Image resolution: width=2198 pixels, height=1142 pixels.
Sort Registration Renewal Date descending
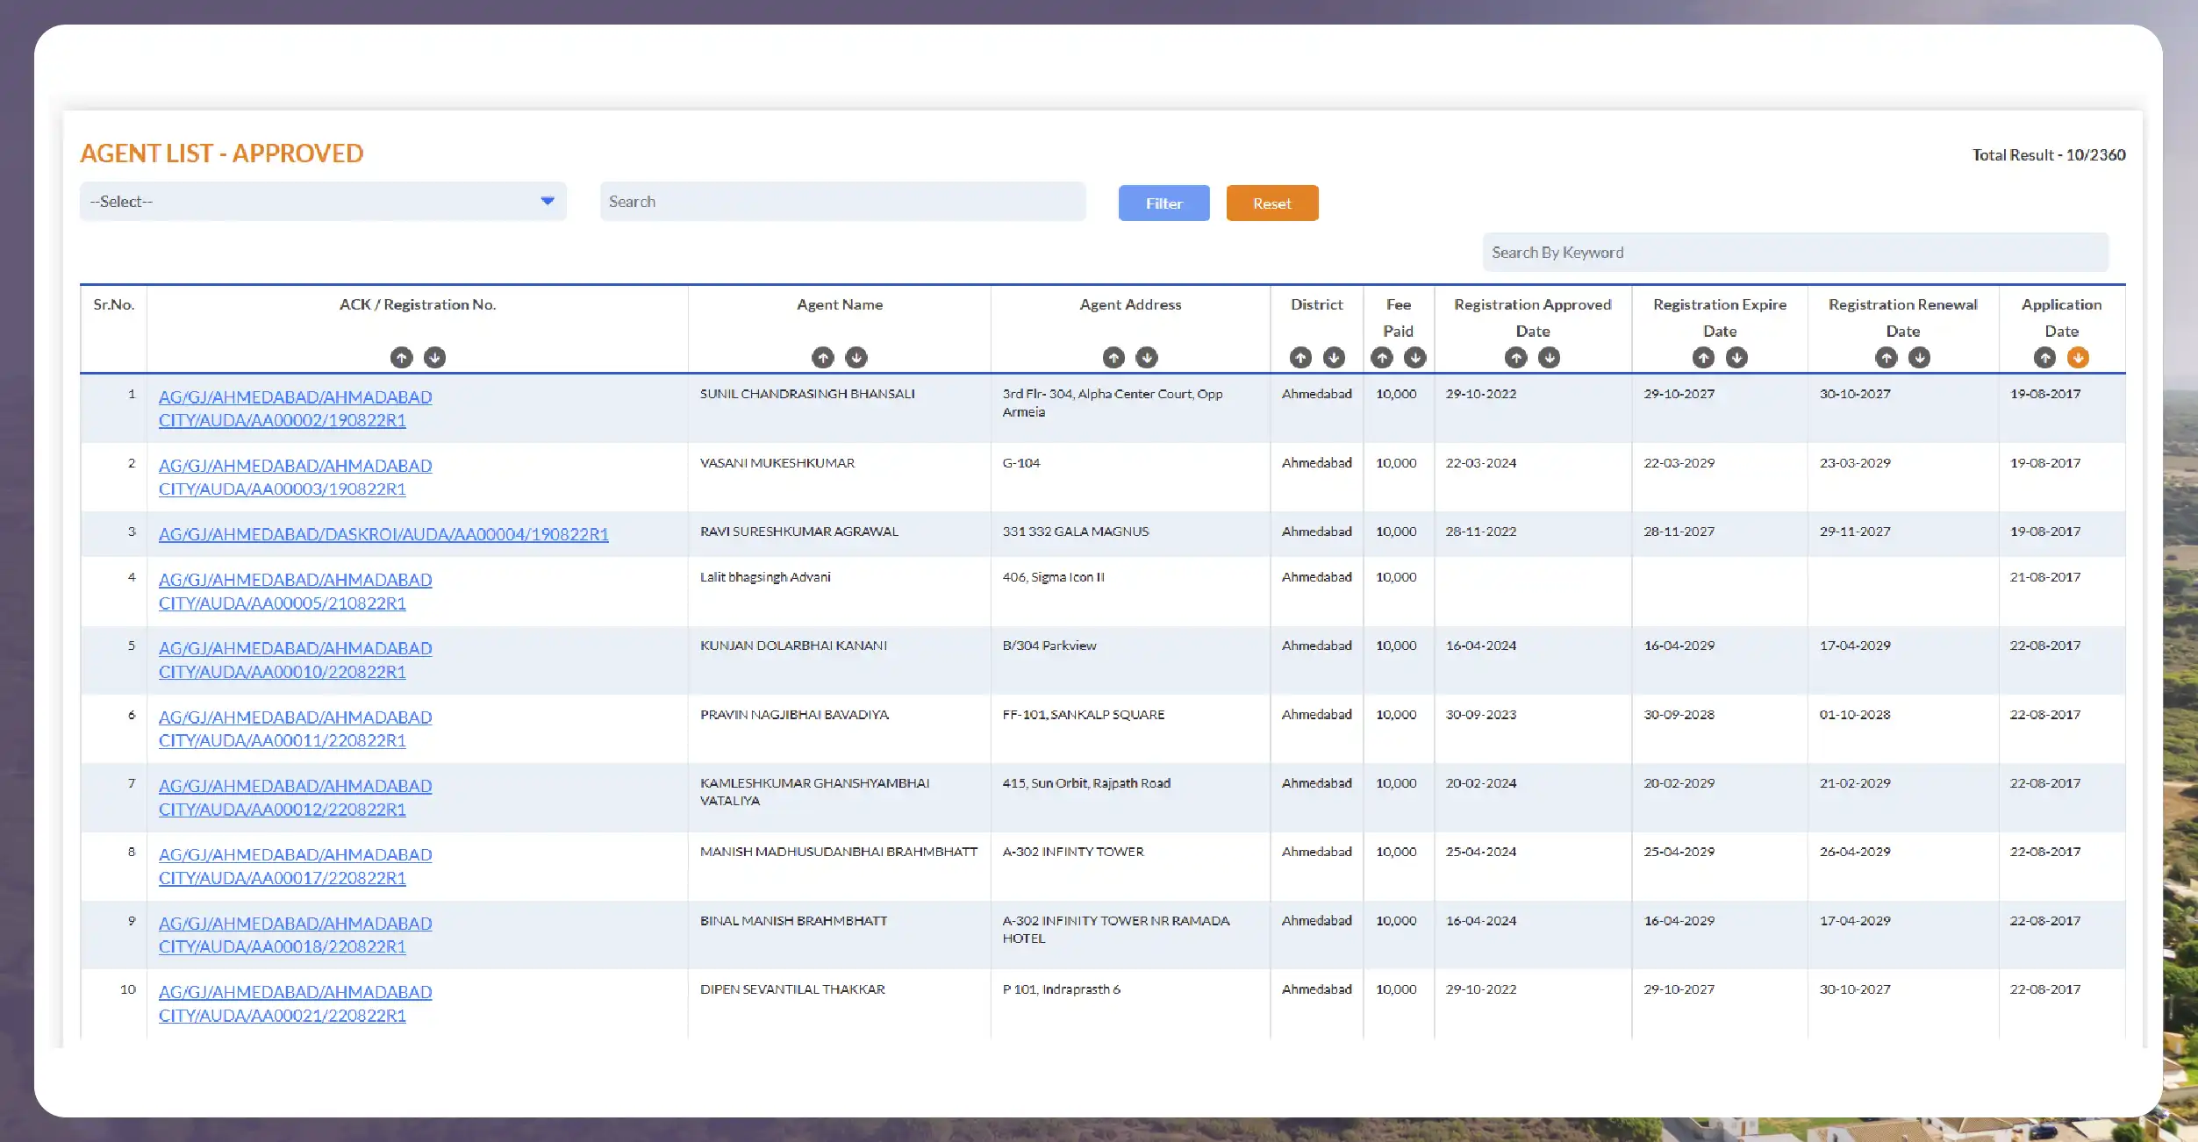tap(1919, 358)
